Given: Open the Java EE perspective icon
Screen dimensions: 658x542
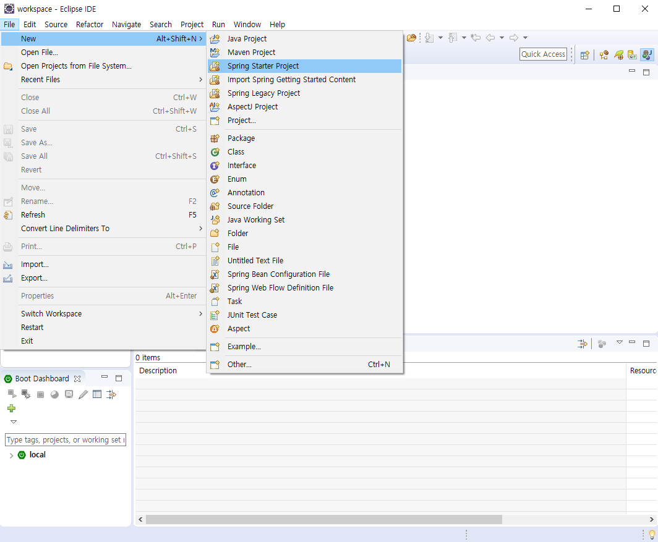Looking at the screenshot, I should pos(604,54).
